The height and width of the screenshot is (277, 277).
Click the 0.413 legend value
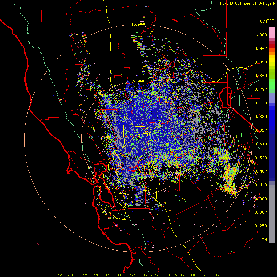(x=261, y=185)
